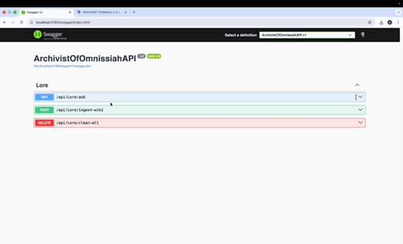Viewport: 403px width, 244px height.
Task: Click the dark mode icon beside definition dropdown
Action: click(363, 35)
